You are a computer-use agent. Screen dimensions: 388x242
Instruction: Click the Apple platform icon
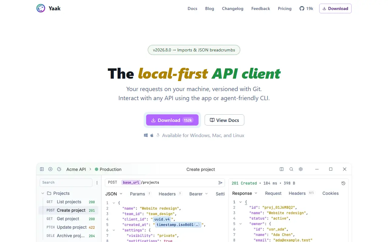click(152, 136)
